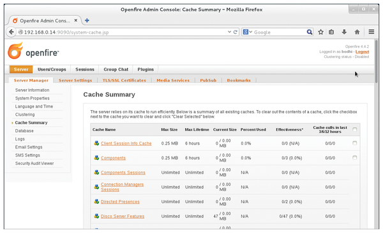Open Language and Time in sidebar
This screenshot has height=233, width=383.
pos(34,106)
